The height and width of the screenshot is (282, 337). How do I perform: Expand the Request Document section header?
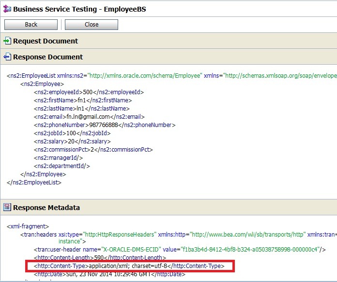click(46, 41)
